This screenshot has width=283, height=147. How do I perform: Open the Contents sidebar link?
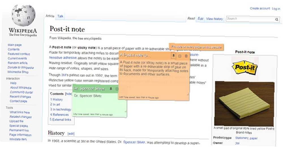pyautogui.click(x=14, y=49)
